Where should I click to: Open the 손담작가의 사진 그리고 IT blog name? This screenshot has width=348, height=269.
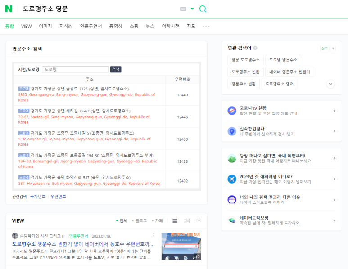(x=42, y=236)
